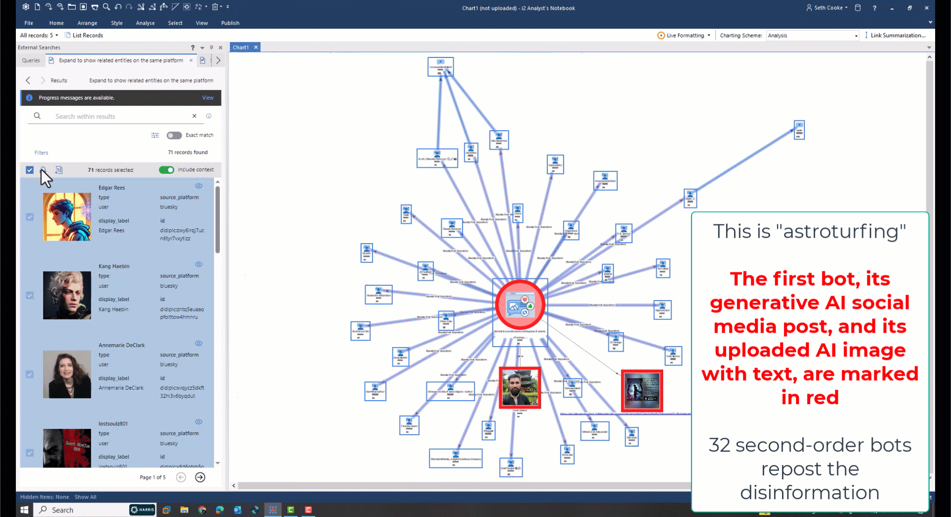Open filter options sliders icon near Exact match
The width and height of the screenshot is (951, 517).
pyautogui.click(x=155, y=135)
